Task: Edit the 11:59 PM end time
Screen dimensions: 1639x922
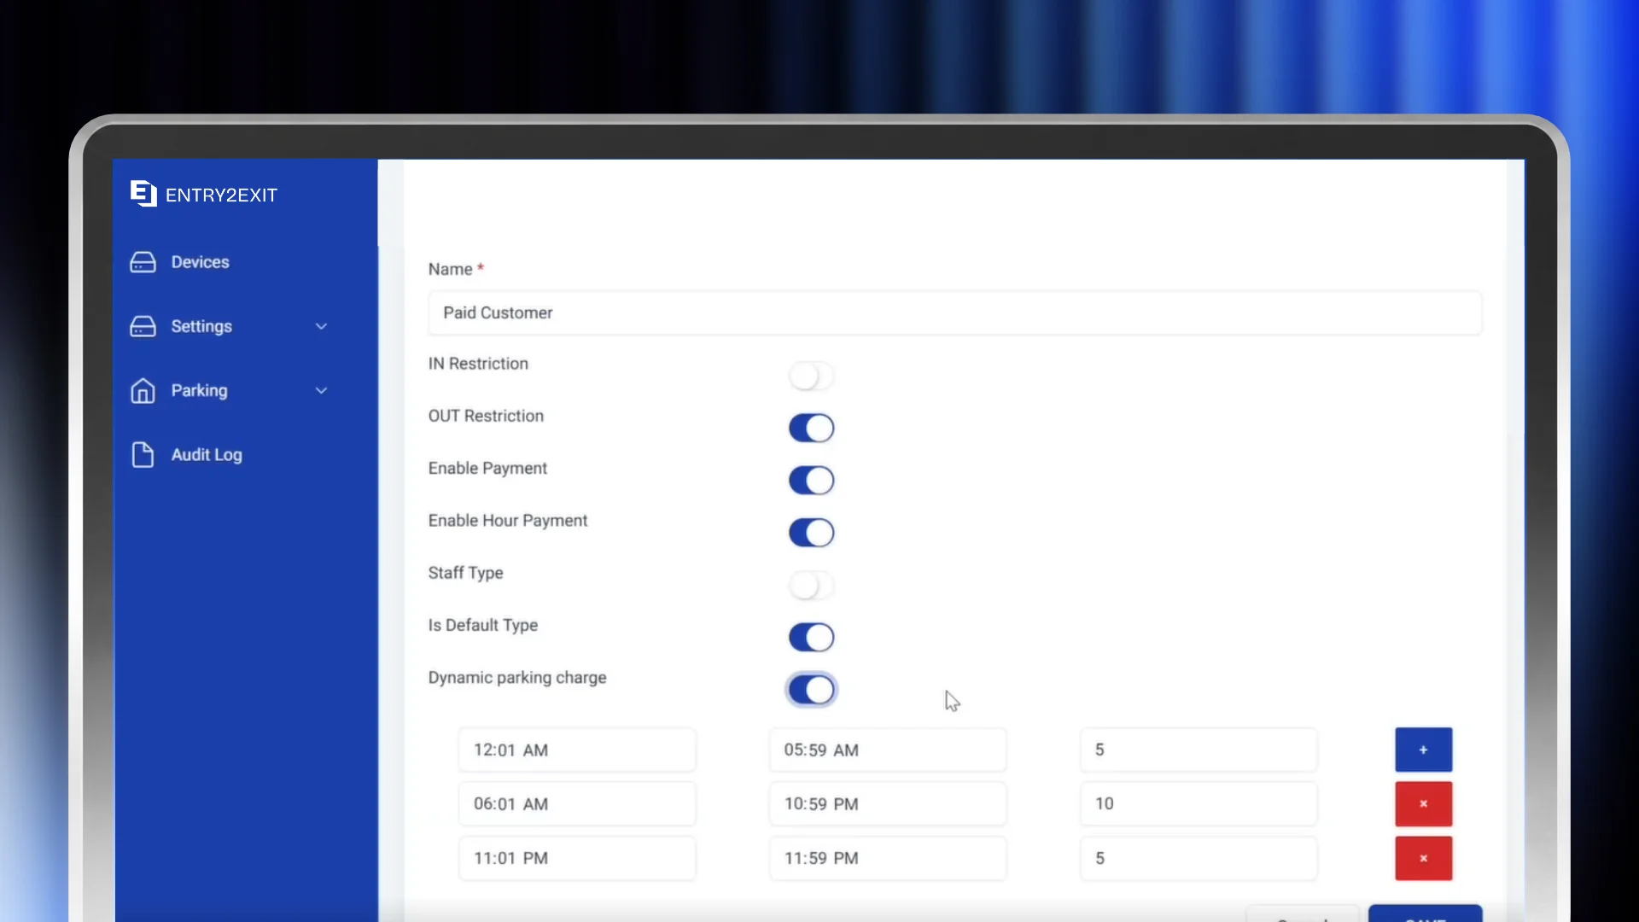Action: pos(888,858)
